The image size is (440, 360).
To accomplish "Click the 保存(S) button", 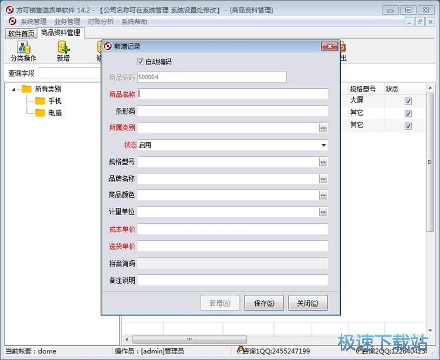I will click(264, 303).
